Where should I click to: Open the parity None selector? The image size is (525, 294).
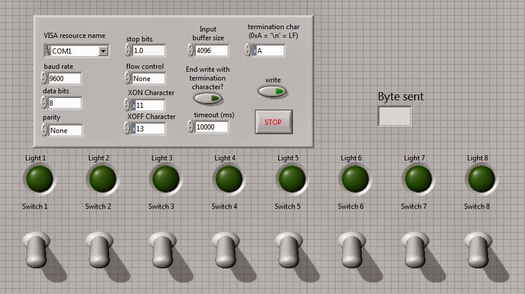tap(65, 130)
